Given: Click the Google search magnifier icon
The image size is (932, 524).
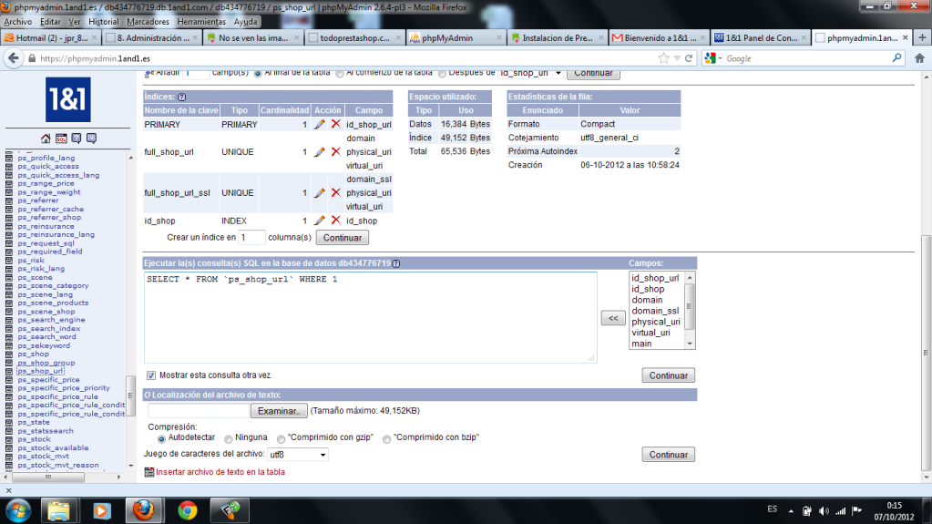Looking at the screenshot, I should coord(897,58).
